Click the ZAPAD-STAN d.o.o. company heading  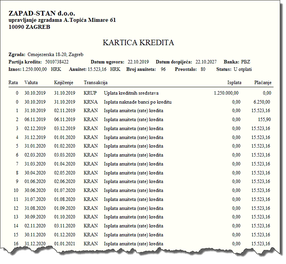[42, 13]
